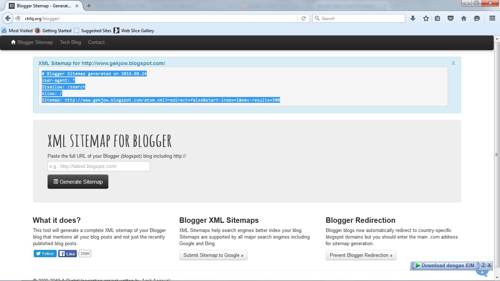Open the Downloads arrow icon

click(x=413, y=18)
